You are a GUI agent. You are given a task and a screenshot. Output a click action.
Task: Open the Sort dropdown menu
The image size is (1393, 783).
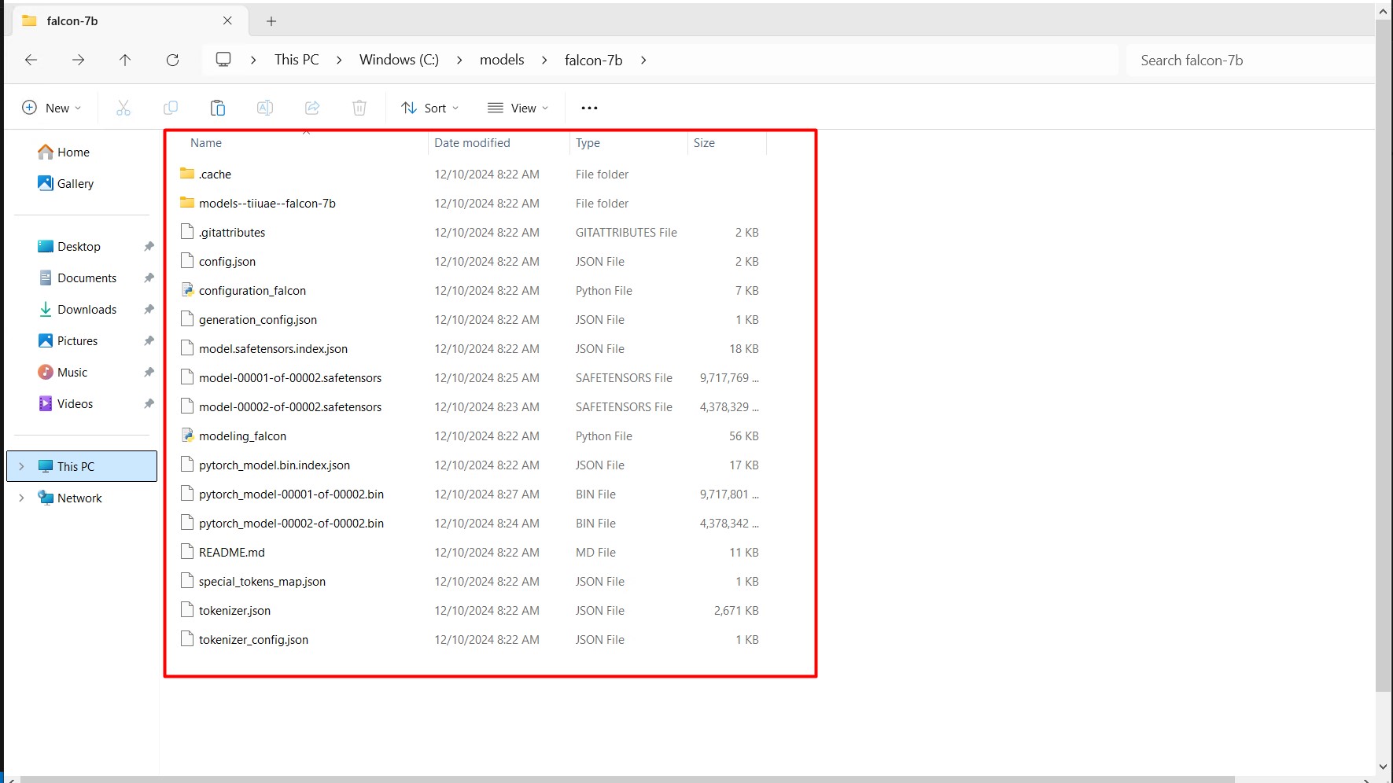(x=430, y=108)
